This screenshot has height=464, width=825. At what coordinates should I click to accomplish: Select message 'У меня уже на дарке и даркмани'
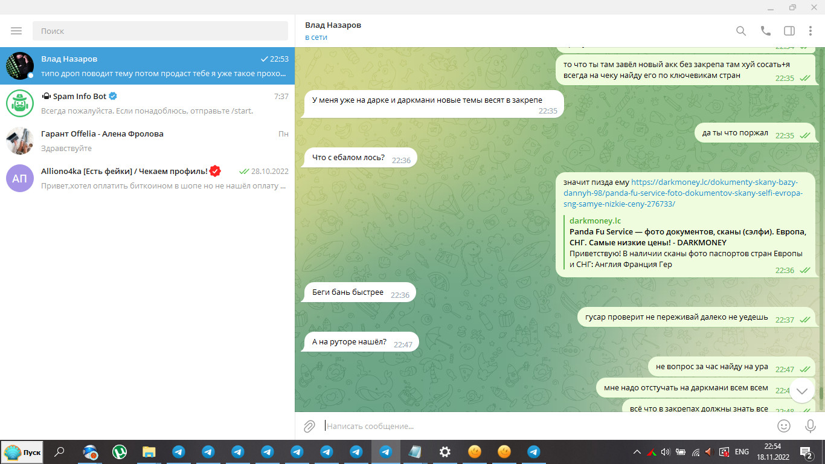[433, 105]
